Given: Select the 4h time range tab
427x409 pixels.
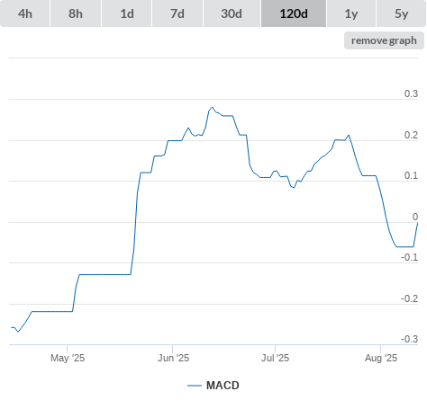Looking at the screenshot, I should (25, 13).
